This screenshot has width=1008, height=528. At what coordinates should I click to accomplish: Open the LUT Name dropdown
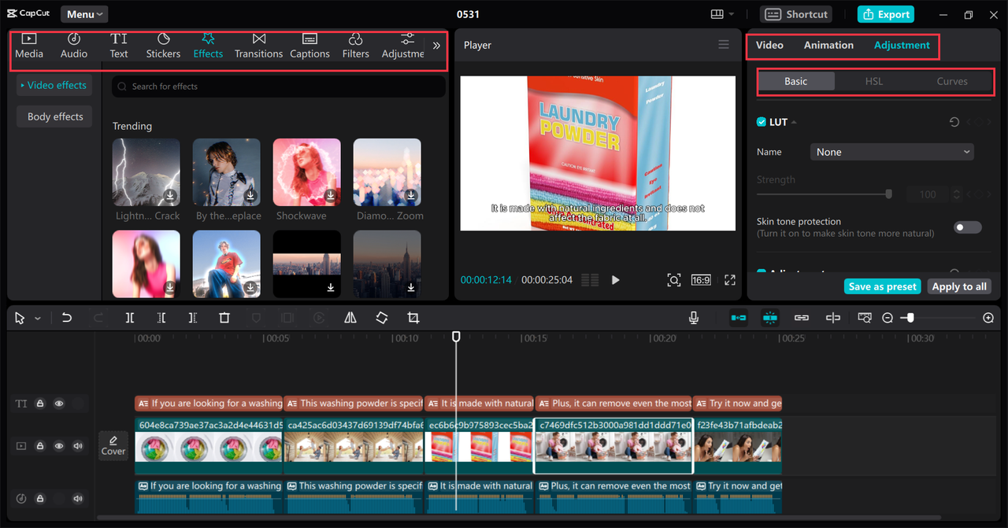tap(892, 152)
